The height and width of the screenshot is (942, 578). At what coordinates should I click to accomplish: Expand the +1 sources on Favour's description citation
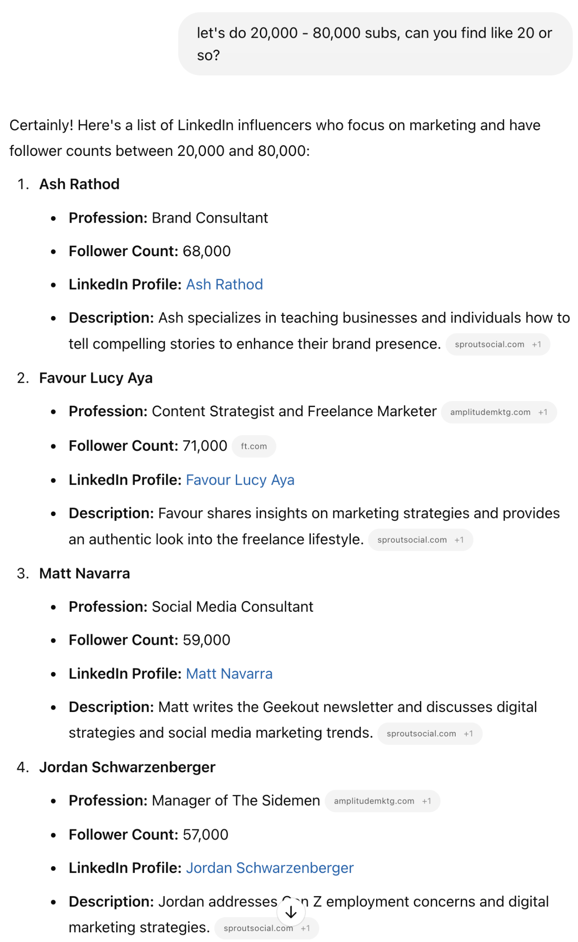[x=459, y=540]
